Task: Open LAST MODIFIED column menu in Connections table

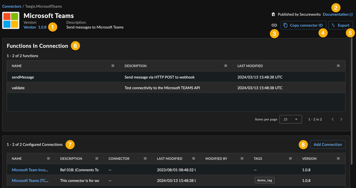Action: [x=194, y=159]
